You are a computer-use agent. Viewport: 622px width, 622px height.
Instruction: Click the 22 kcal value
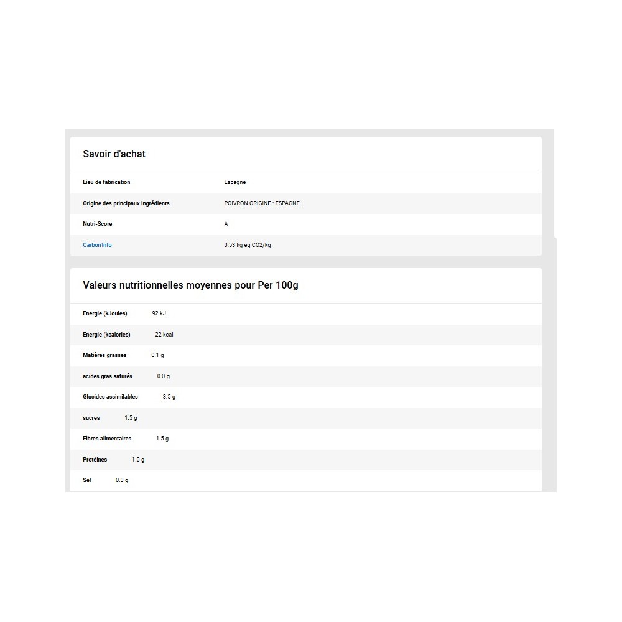[x=164, y=335]
